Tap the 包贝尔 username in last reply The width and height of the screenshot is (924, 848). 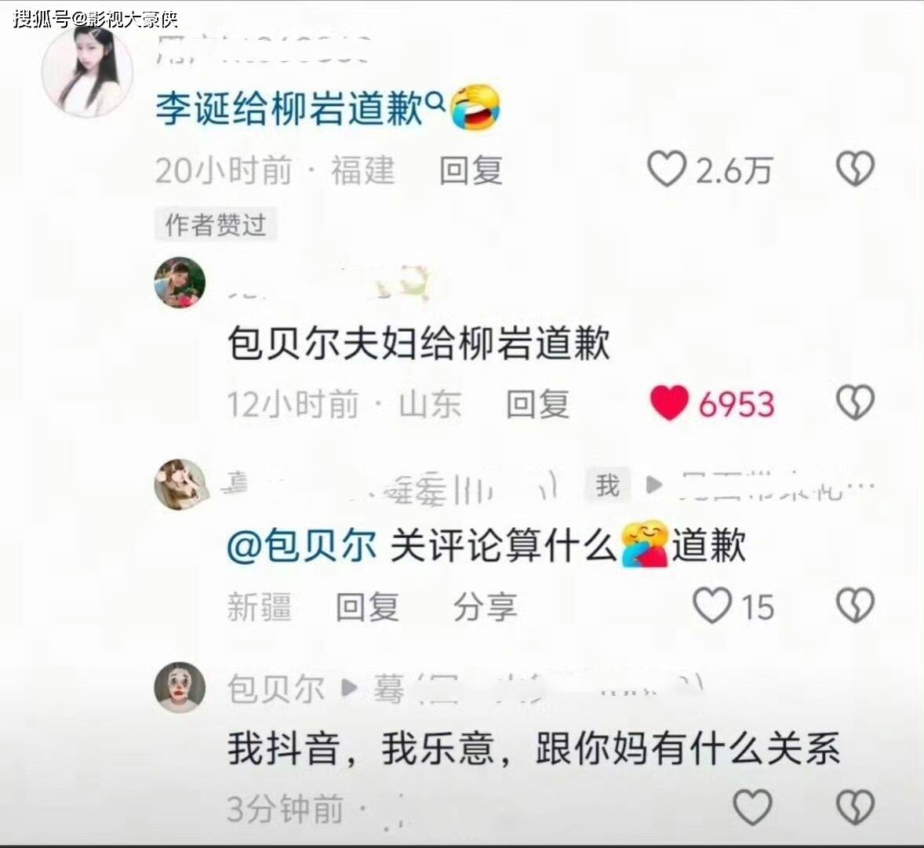pyautogui.click(x=276, y=688)
